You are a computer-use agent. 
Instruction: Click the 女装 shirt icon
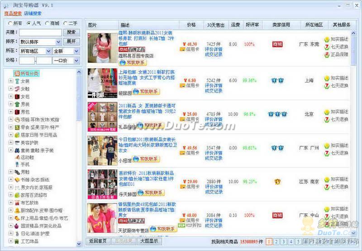[x=17, y=81]
